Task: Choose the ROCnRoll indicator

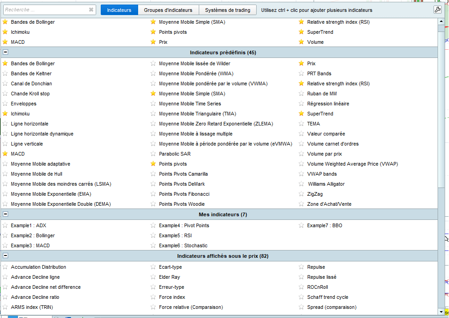Action: coord(318,287)
